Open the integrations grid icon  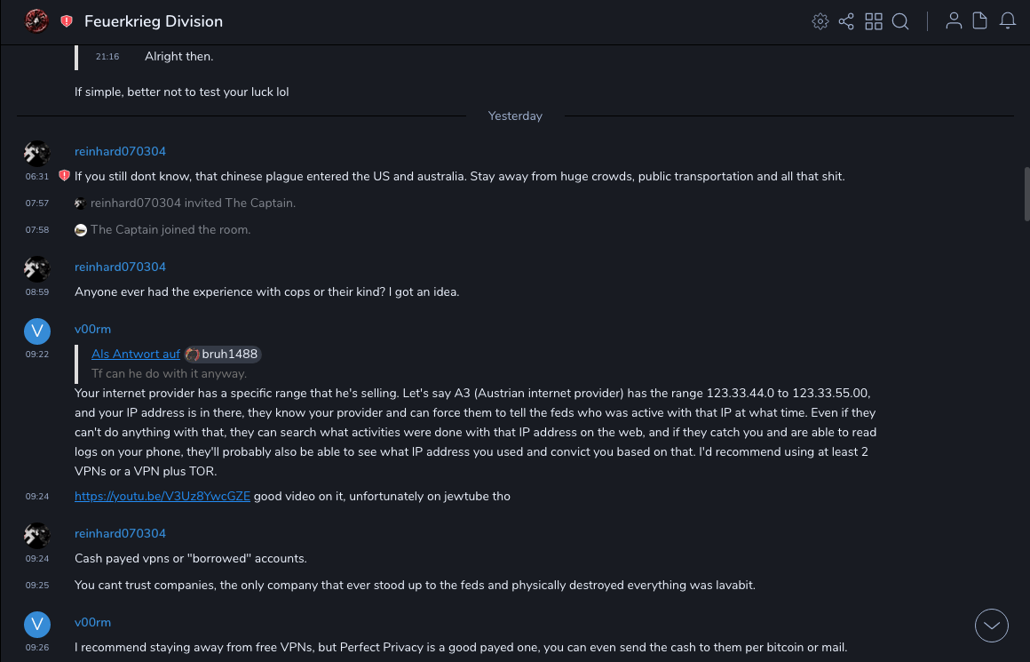tap(874, 21)
